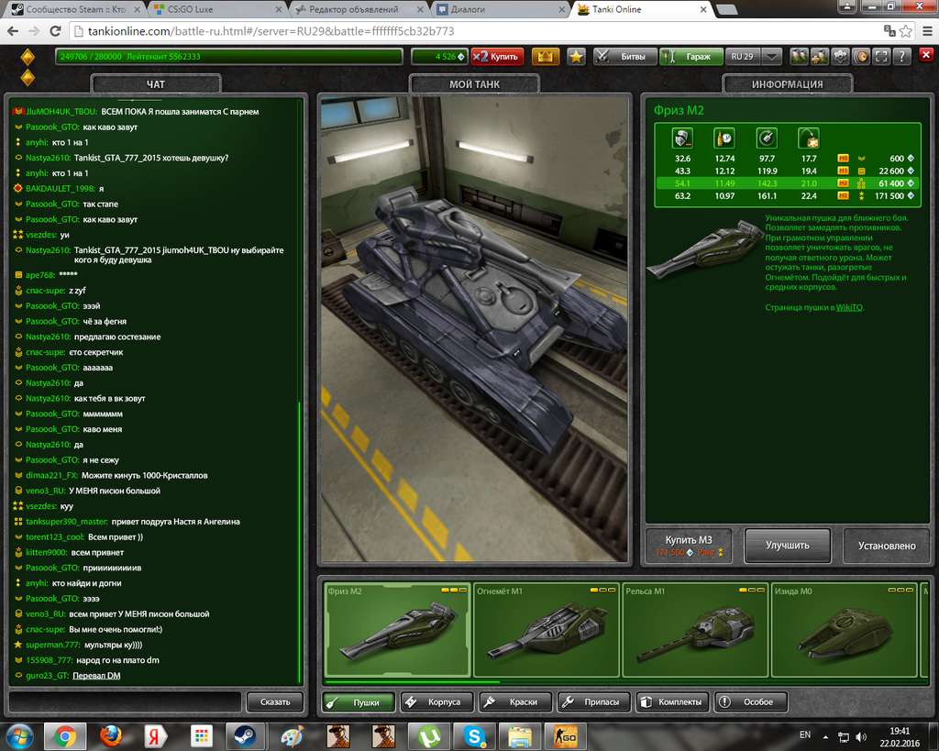Send chat message with Сказать button

point(275,701)
